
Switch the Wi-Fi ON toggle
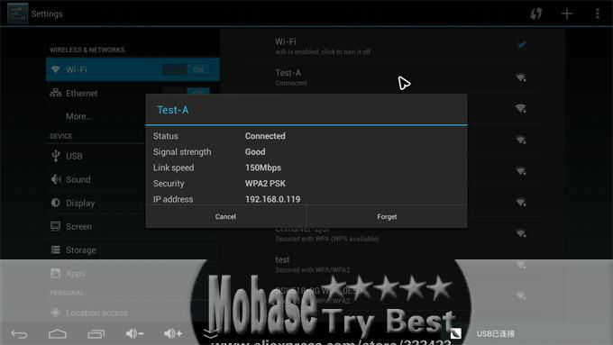(187, 69)
